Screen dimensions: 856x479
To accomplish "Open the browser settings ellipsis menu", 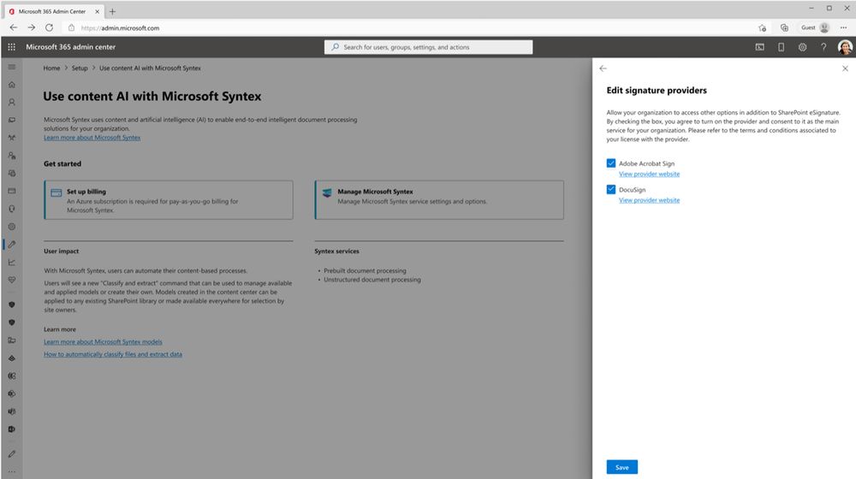I will tap(843, 28).
